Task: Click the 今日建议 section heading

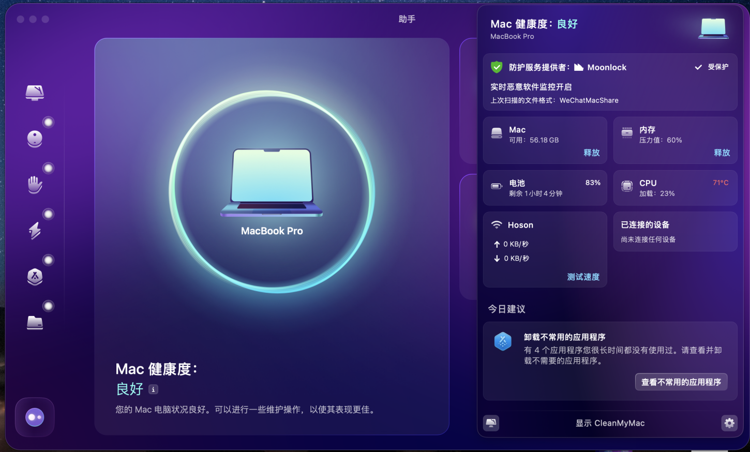Action: tap(507, 309)
